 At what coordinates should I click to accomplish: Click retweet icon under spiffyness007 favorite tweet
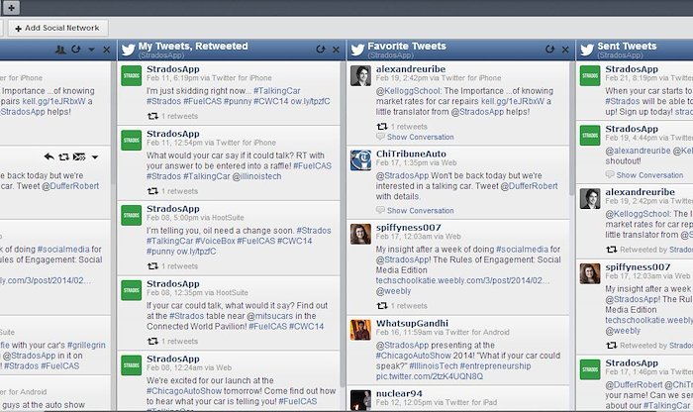pos(382,305)
